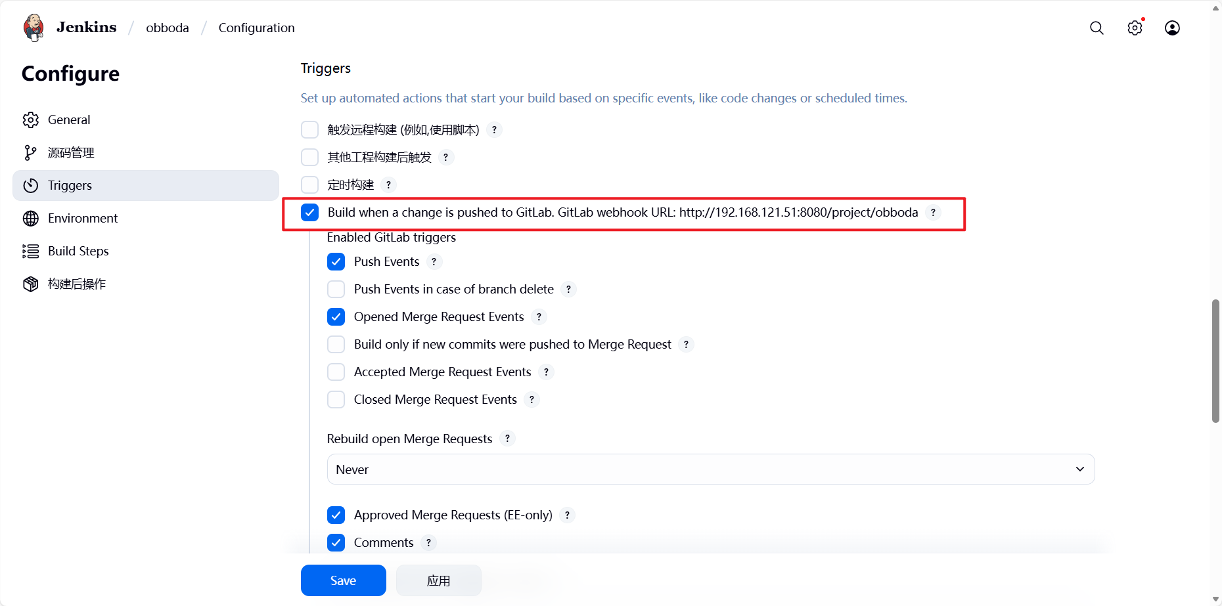
Task: Click the Enabled GitLab triggers label
Action: point(392,238)
